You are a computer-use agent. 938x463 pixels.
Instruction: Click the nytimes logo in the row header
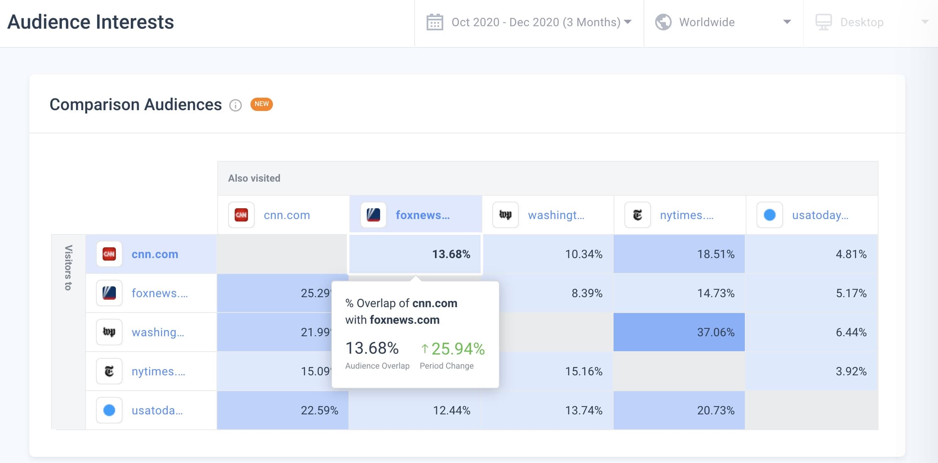tap(109, 371)
